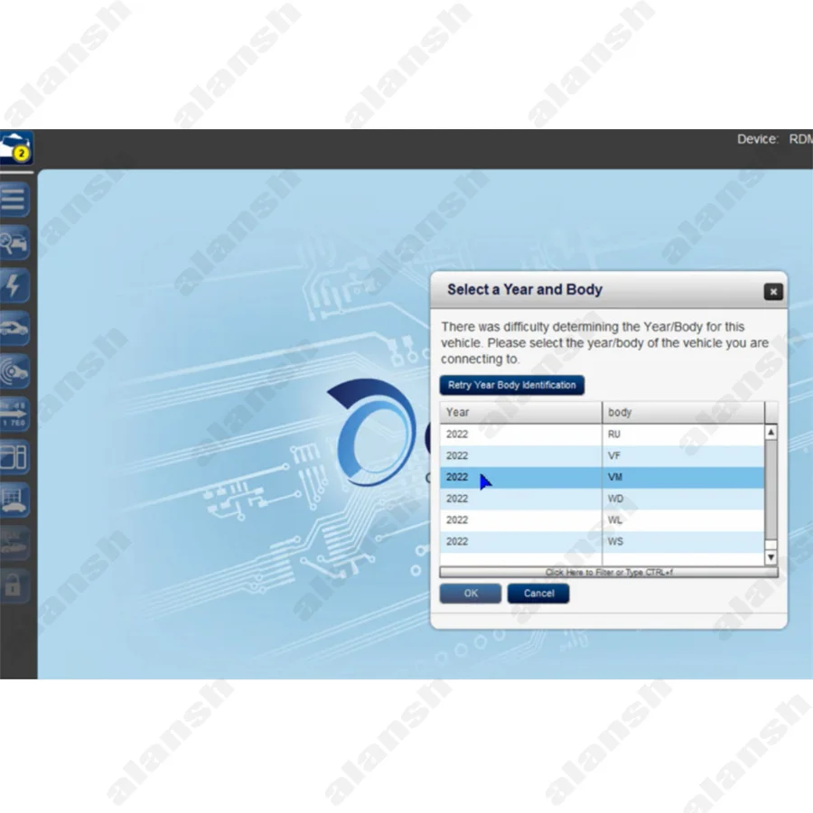This screenshot has width=813, height=813.
Task: Click OK to confirm selection
Action: point(471,593)
